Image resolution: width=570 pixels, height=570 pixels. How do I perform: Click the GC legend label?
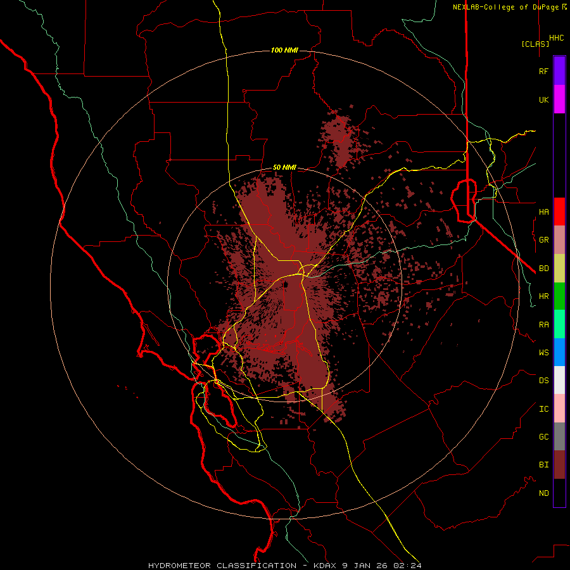point(543,437)
